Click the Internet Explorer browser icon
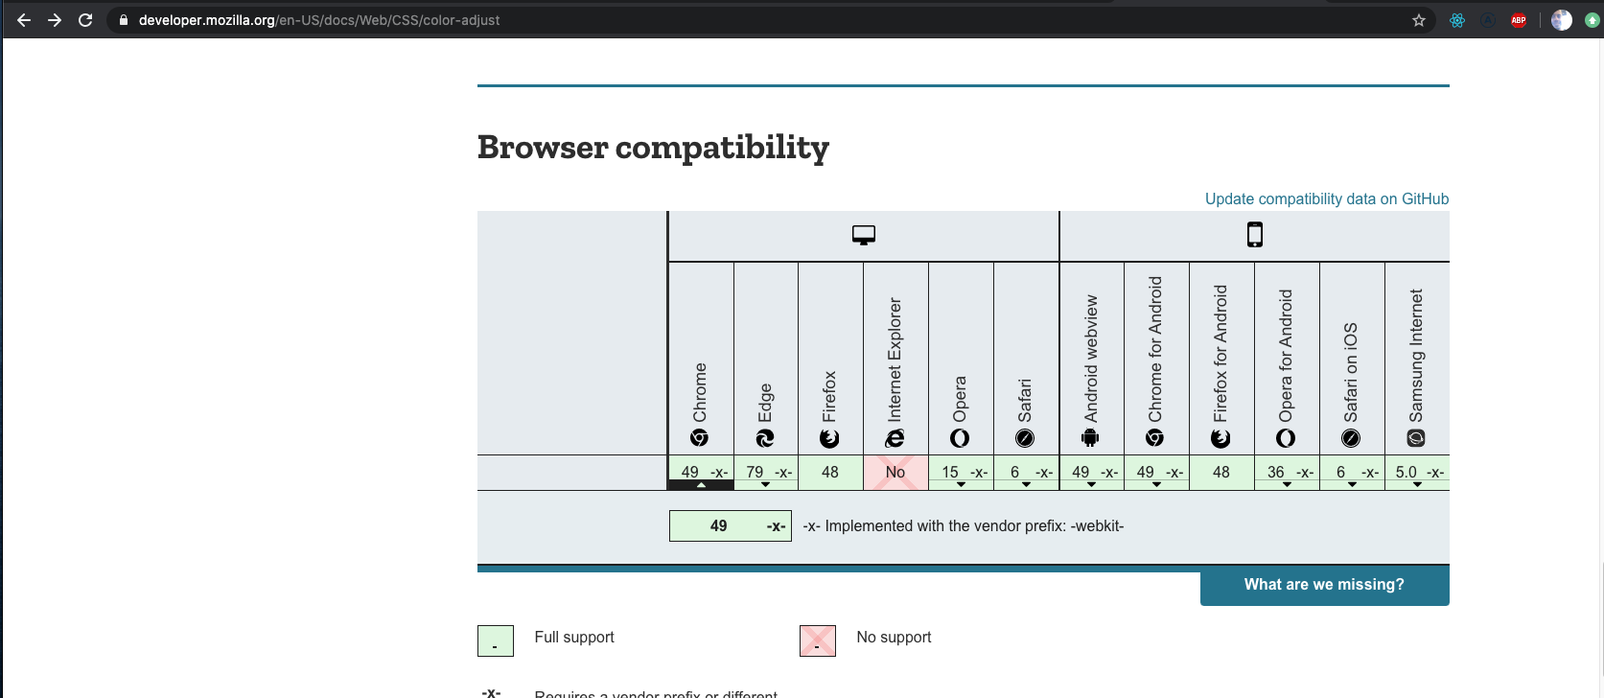This screenshot has width=1604, height=698. (x=895, y=438)
